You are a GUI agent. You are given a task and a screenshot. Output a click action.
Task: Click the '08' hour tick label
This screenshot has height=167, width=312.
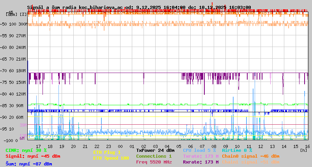(214, 146)
